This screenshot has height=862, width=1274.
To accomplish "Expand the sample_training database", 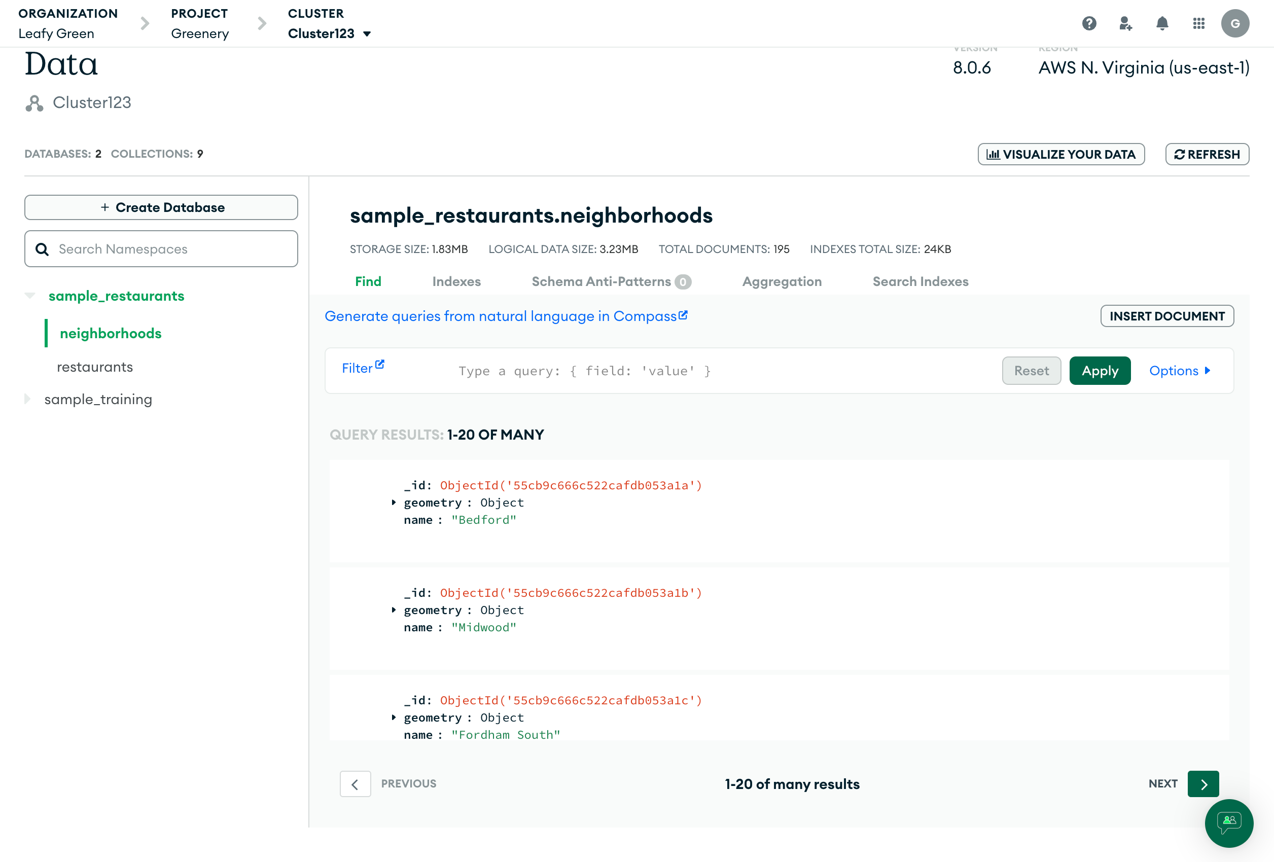I will point(27,399).
